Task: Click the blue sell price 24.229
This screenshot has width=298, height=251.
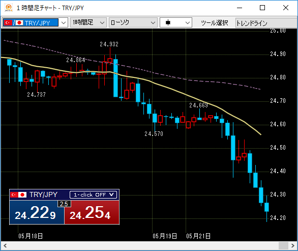Action: click(37, 212)
